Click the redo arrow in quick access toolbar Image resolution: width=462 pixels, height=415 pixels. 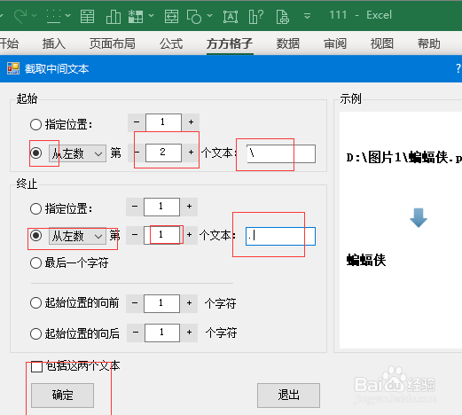pos(20,15)
